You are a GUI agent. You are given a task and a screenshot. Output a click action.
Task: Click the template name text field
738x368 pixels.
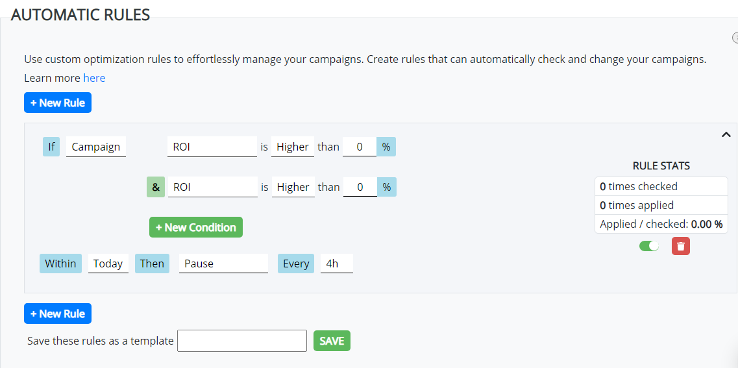click(242, 341)
